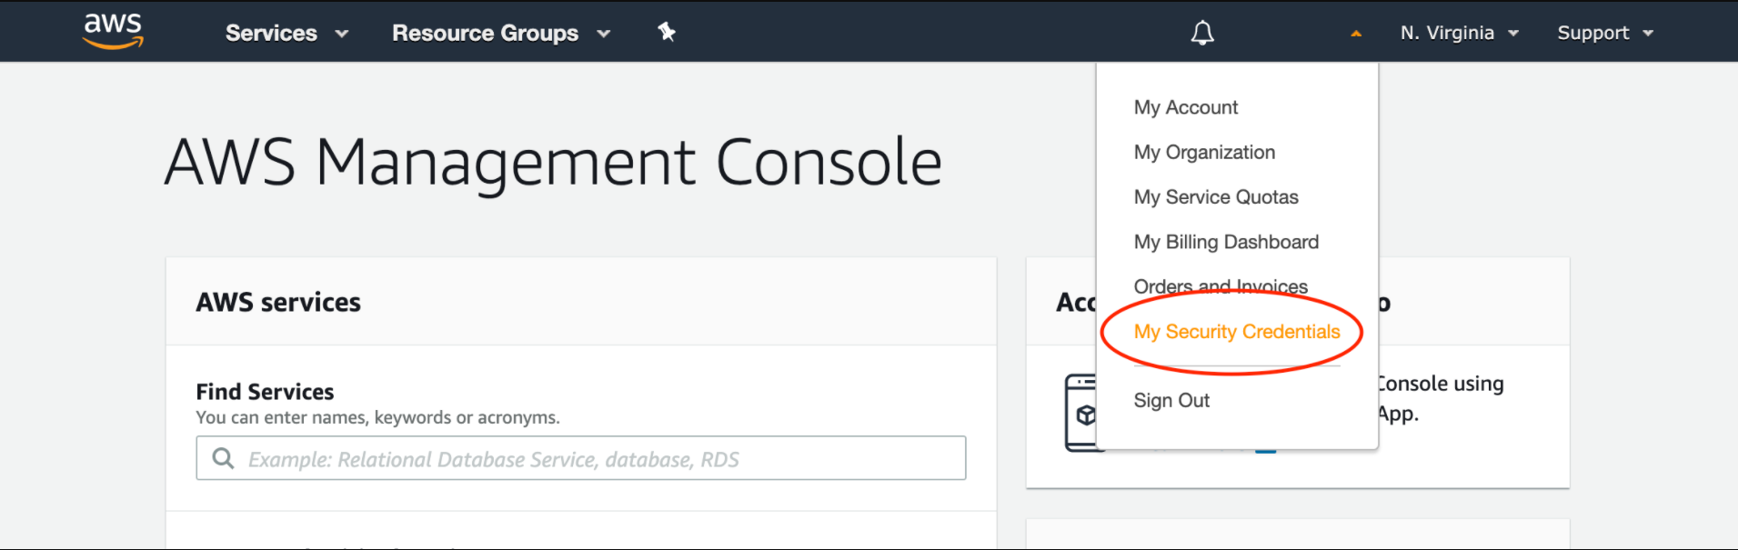Collapse account menu with the orange caret
This screenshot has height=550, width=1738.
point(1356,34)
